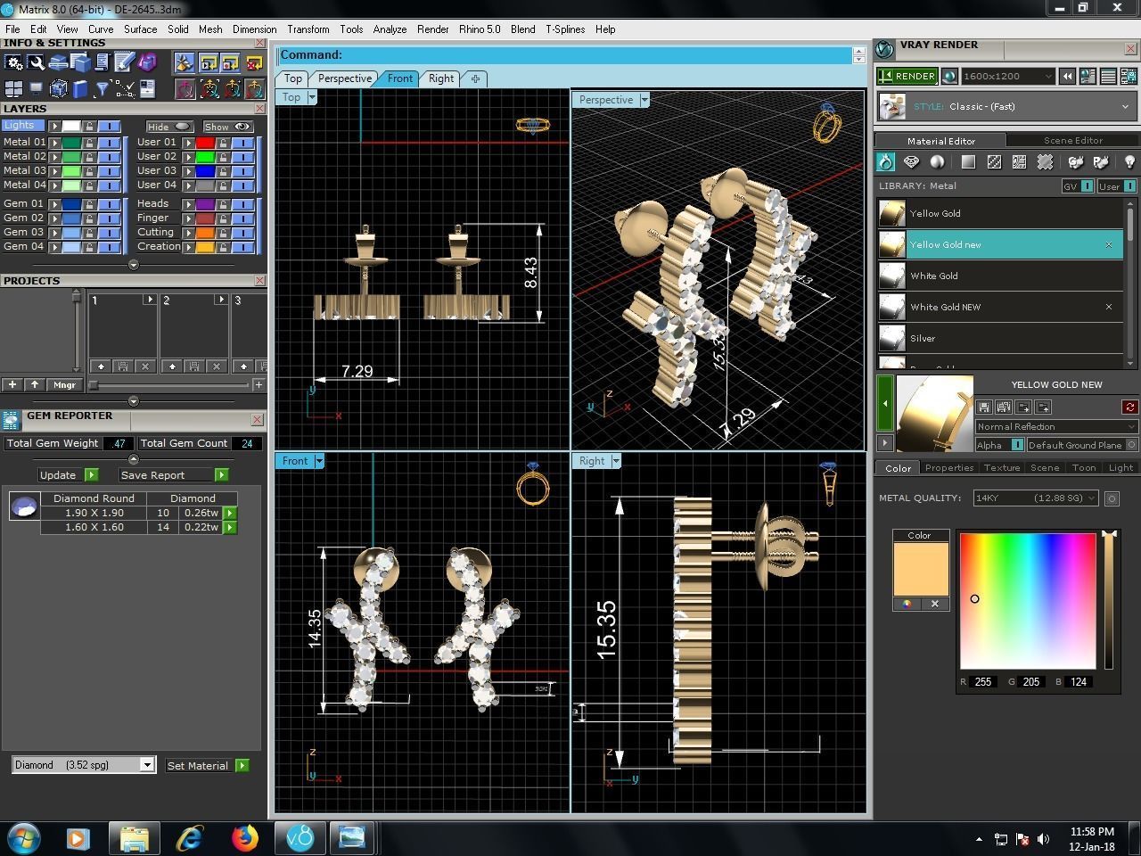The image size is (1141, 856).
Task: Switch to the Properties material tab
Action: [x=948, y=467]
